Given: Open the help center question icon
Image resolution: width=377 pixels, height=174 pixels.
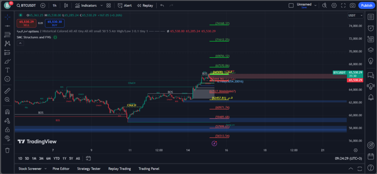Looking at the screenshot, I should pyautogui.click(x=371, y=167).
